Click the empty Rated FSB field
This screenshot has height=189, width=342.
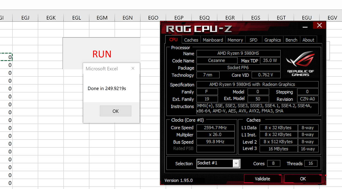pos(215,149)
